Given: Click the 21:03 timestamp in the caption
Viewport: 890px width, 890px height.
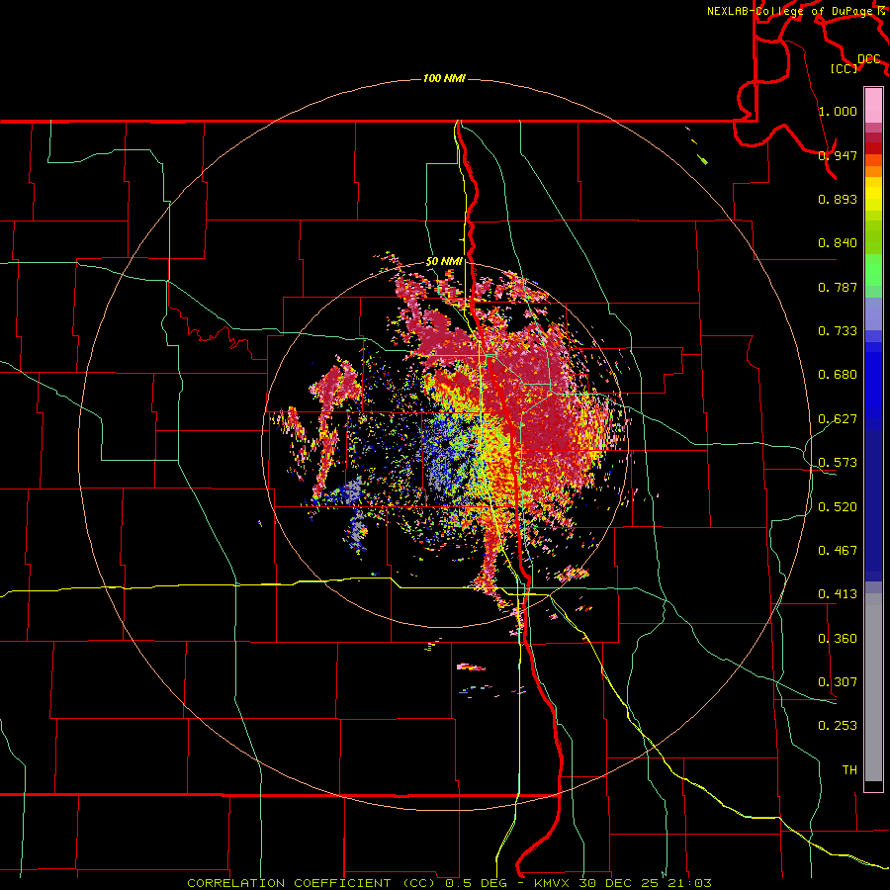Looking at the screenshot, I should pos(691,883).
